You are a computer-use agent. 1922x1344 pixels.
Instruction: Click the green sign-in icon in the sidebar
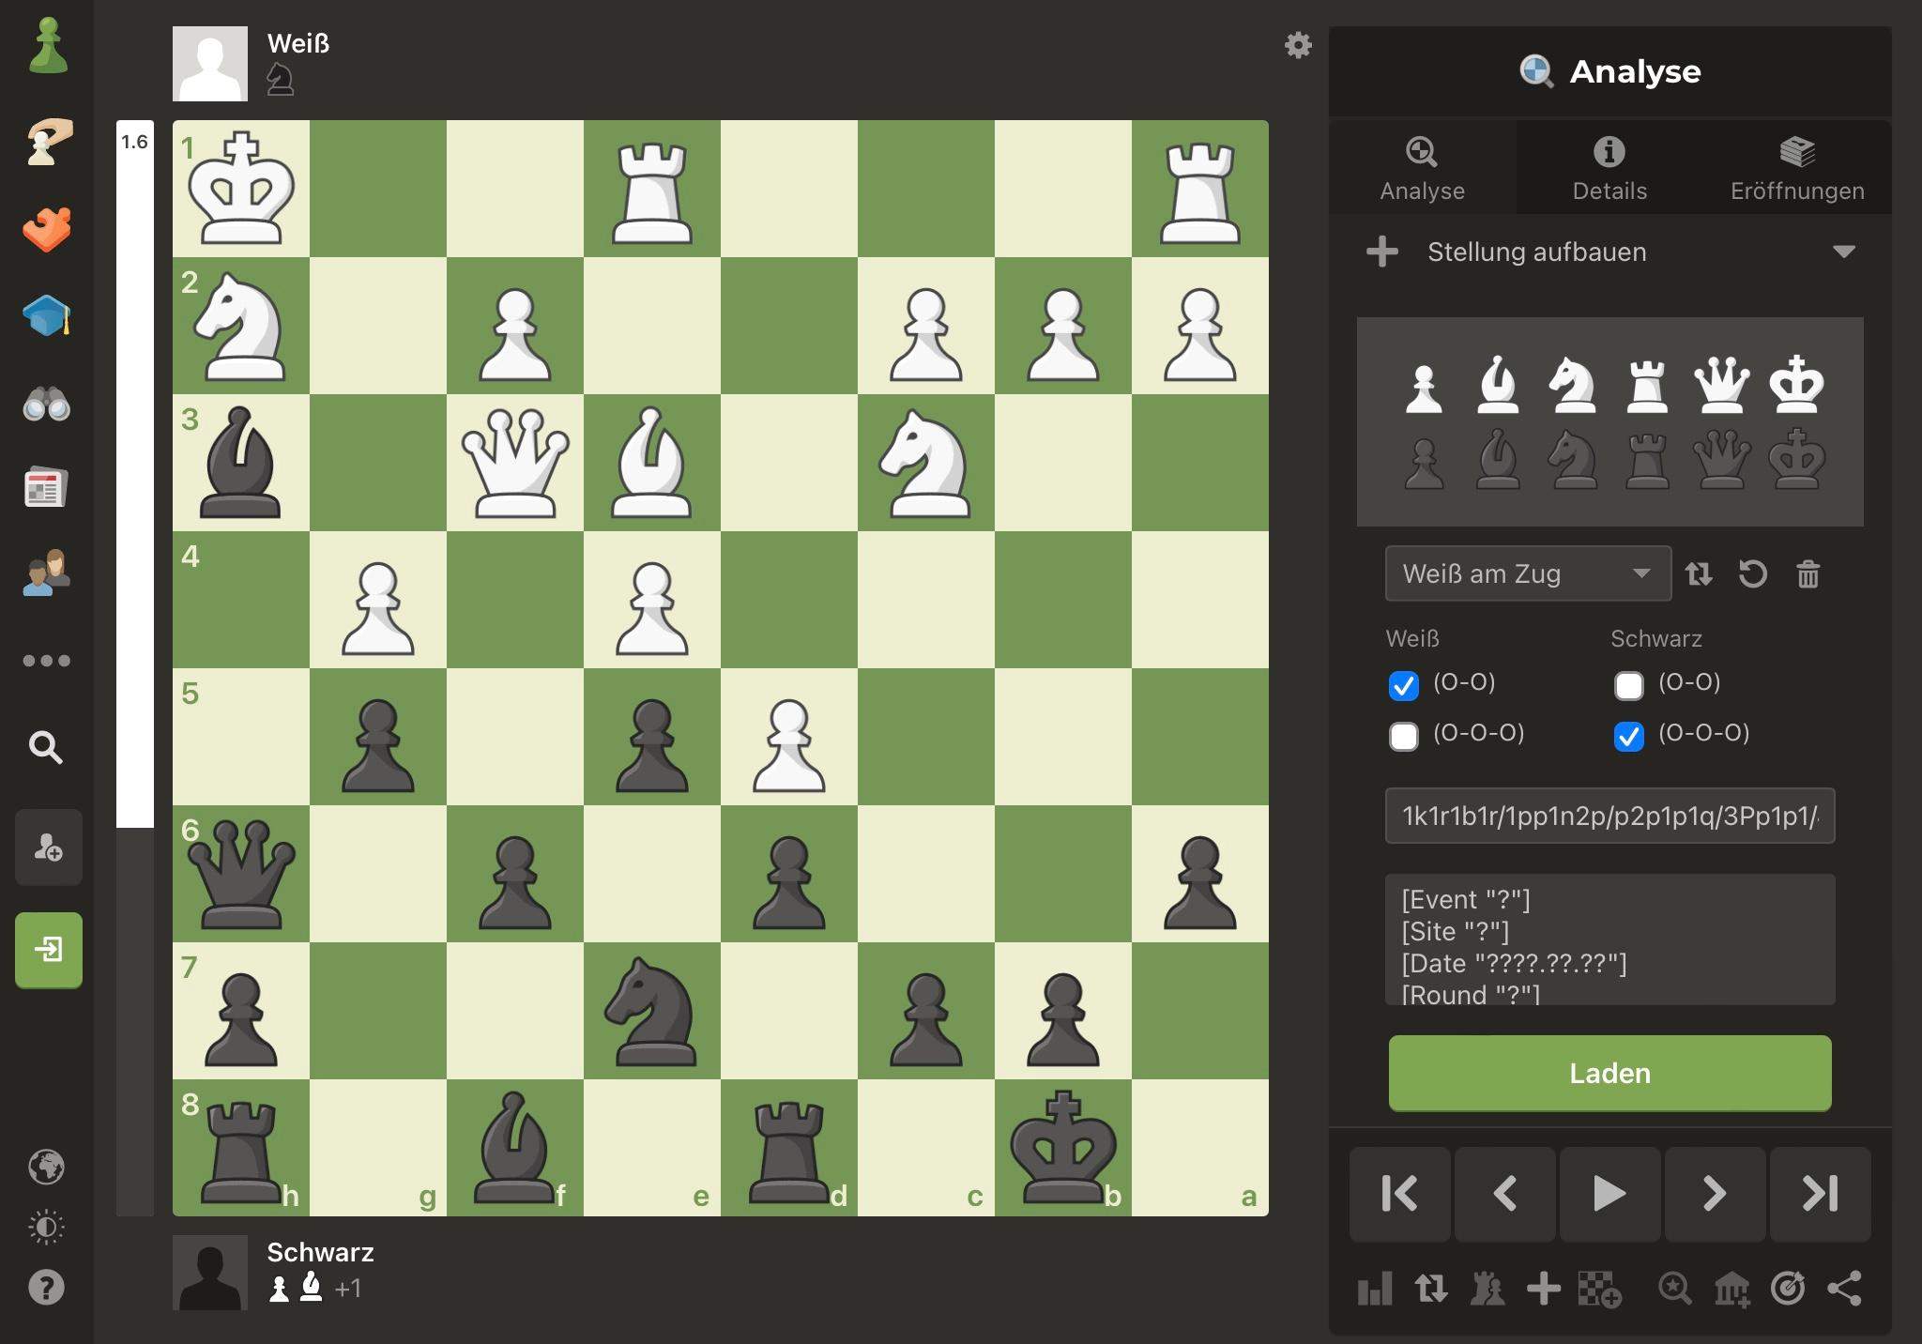click(x=48, y=950)
